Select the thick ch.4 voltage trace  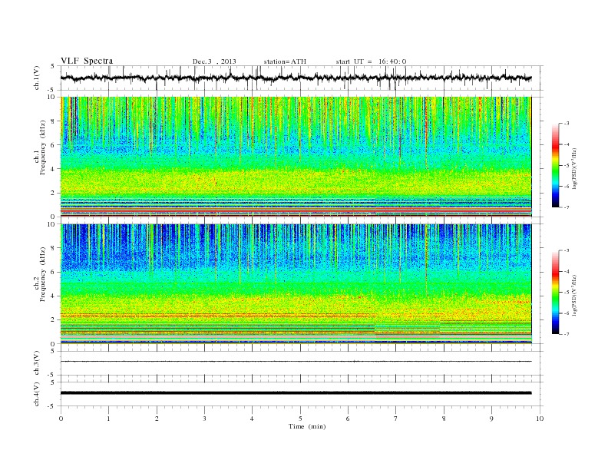296,393
